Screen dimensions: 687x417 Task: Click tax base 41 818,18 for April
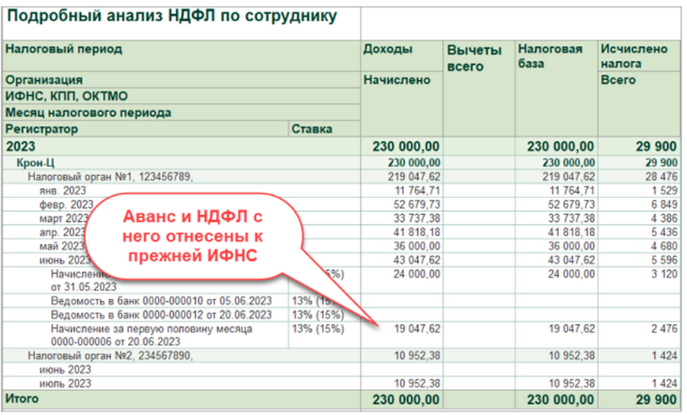[571, 233]
